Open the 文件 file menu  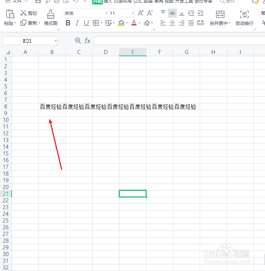(17, 1)
